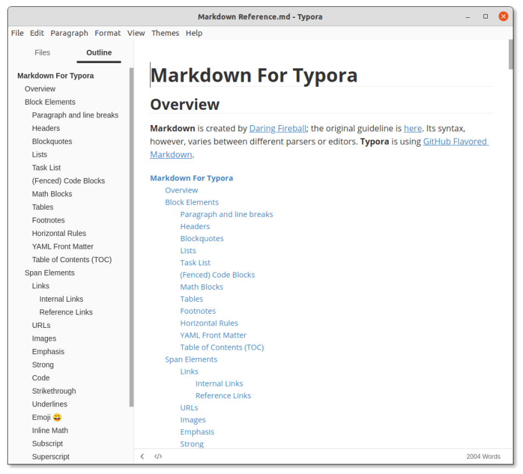The image size is (523, 474).
Task: Jump to Overview in the document TOC
Action: tap(181, 190)
